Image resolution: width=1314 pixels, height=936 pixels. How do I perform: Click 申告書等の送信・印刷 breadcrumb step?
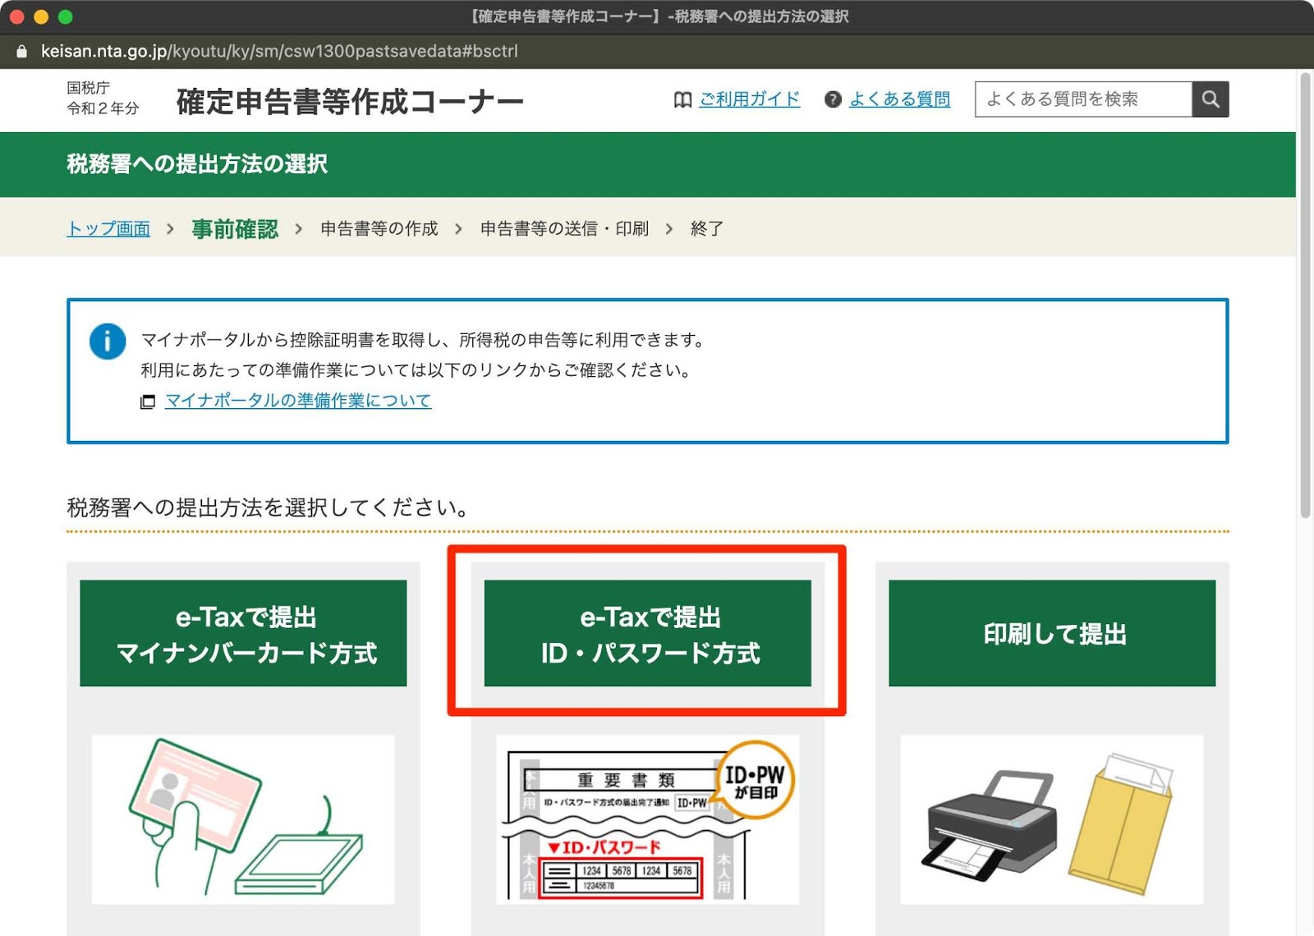click(x=564, y=228)
